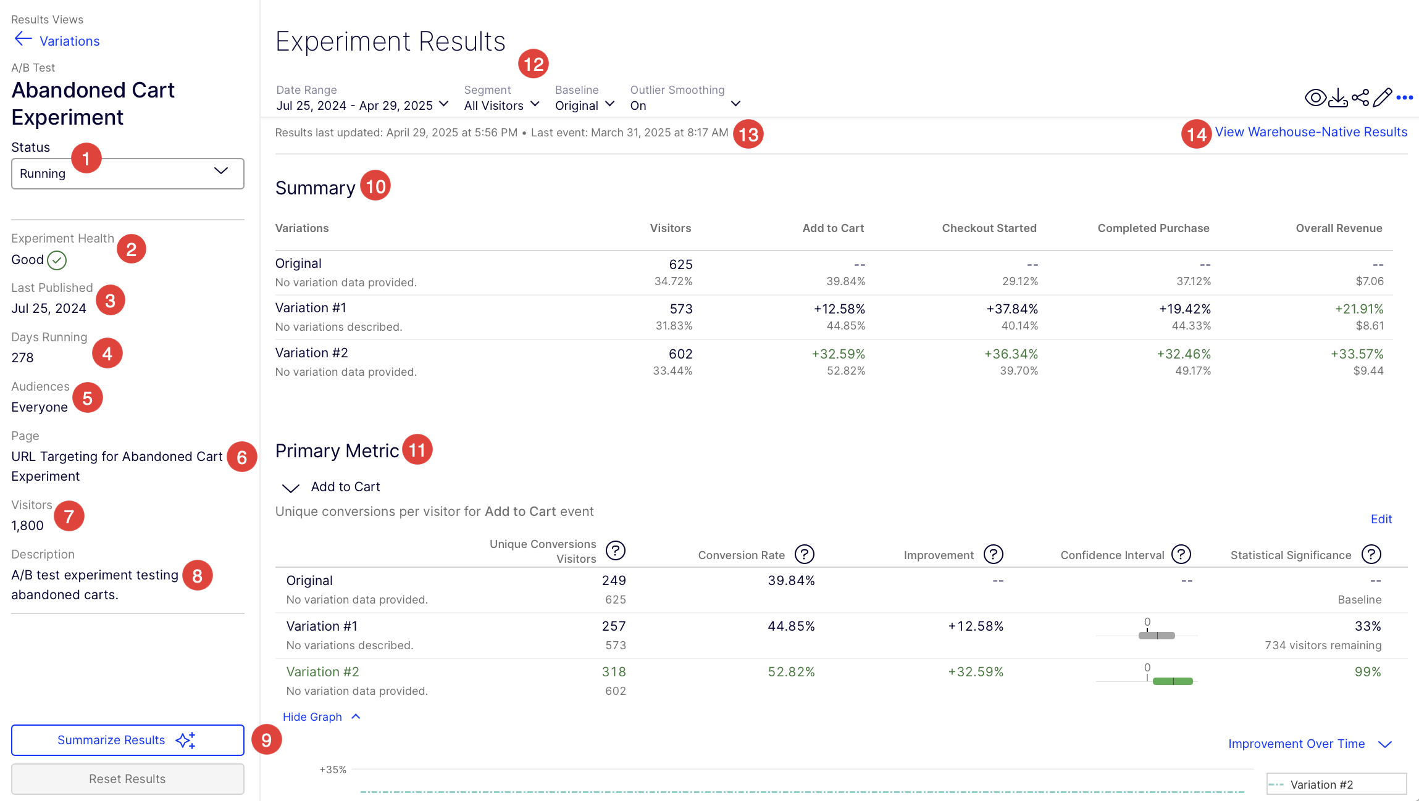This screenshot has height=801, width=1419.
Task: Open the three-dot more options menu
Action: pyautogui.click(x=1405, y=98)
